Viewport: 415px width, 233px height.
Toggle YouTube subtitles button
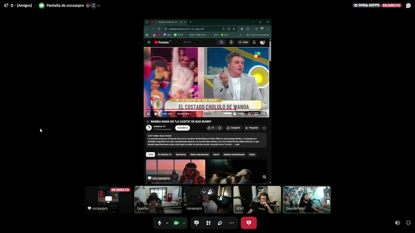243,114
